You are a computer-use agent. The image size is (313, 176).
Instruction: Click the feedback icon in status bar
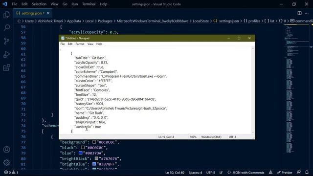[x=299, y=173]
